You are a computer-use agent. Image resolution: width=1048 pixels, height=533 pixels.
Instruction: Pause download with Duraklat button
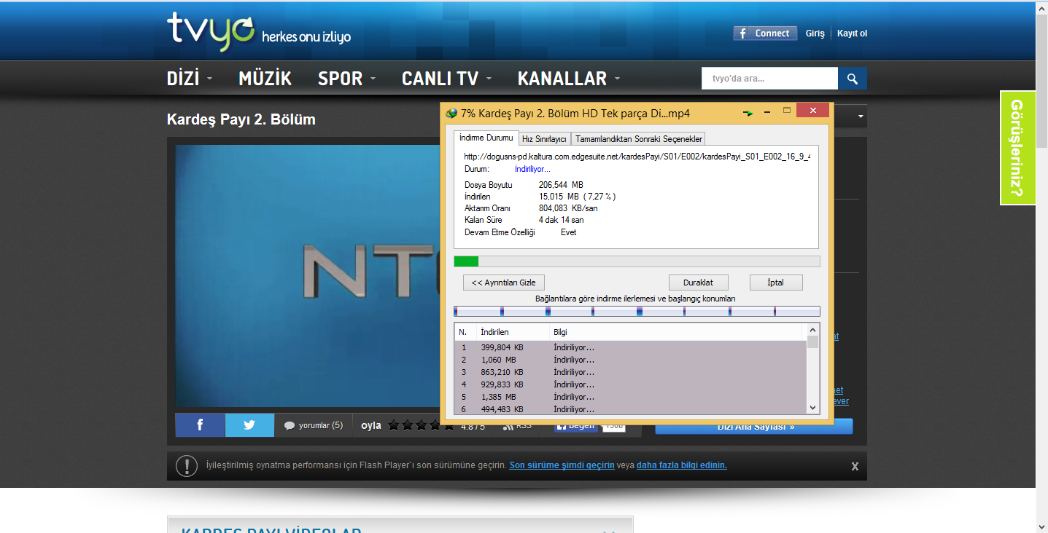(698, 283)
